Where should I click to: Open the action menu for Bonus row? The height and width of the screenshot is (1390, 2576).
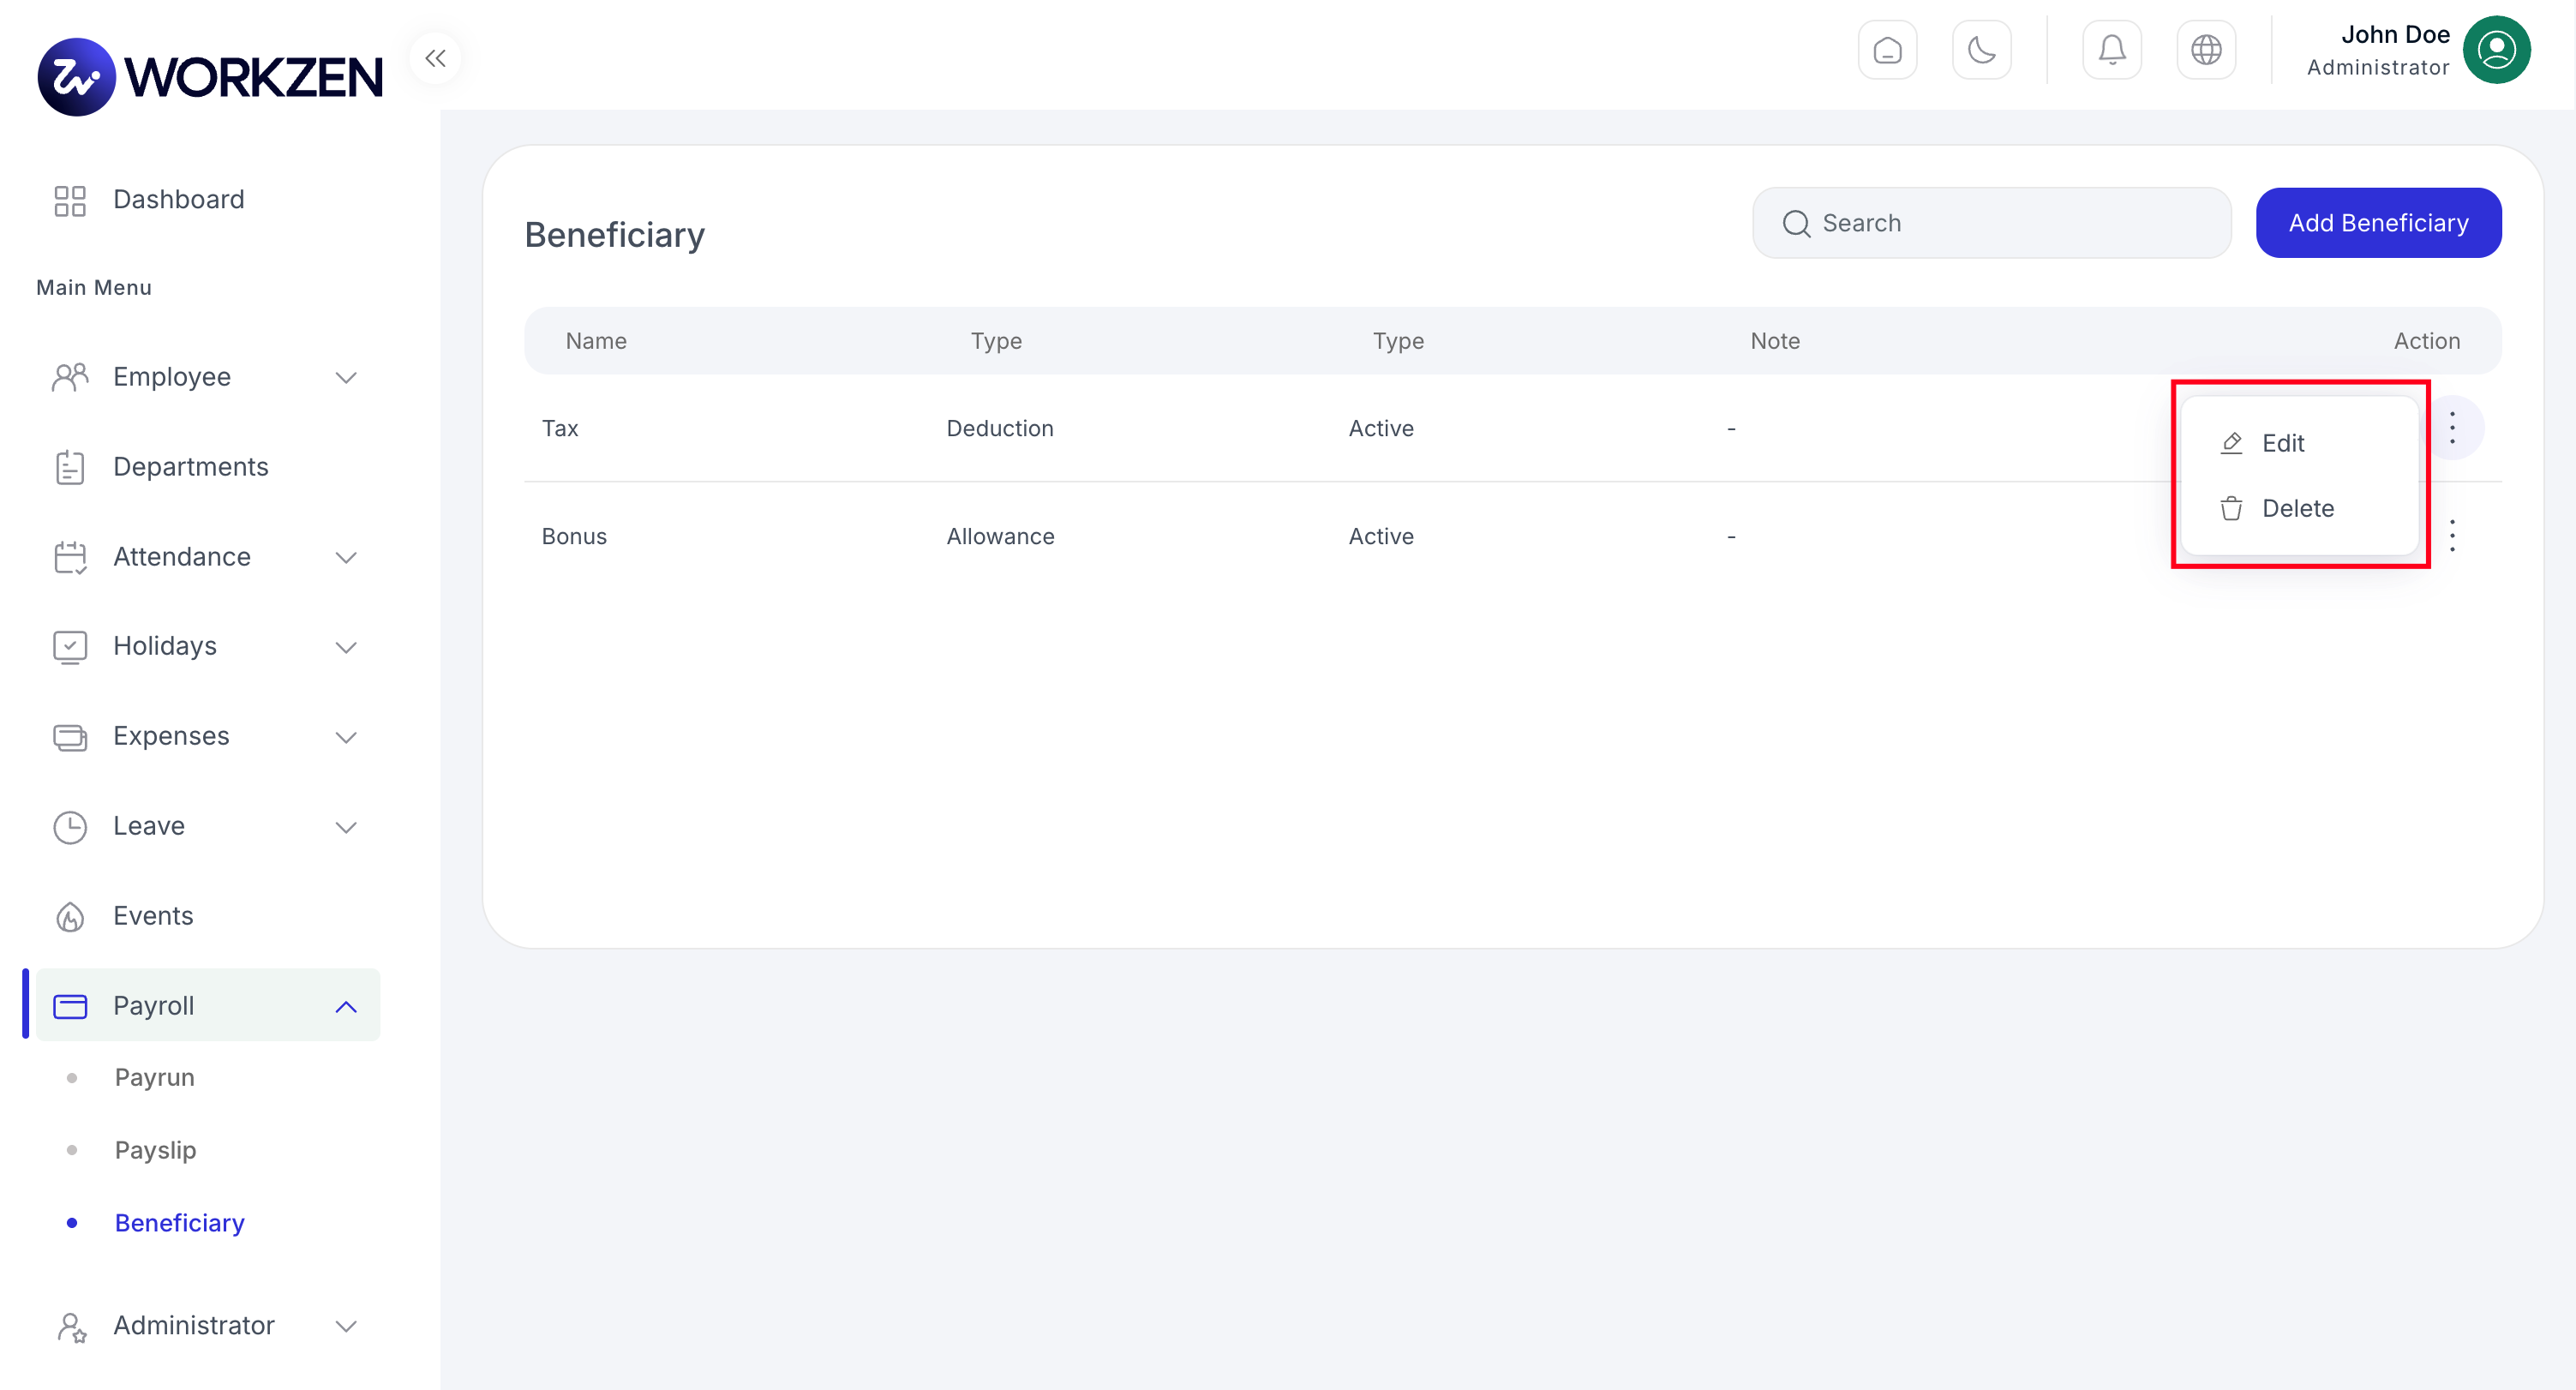2452,536
